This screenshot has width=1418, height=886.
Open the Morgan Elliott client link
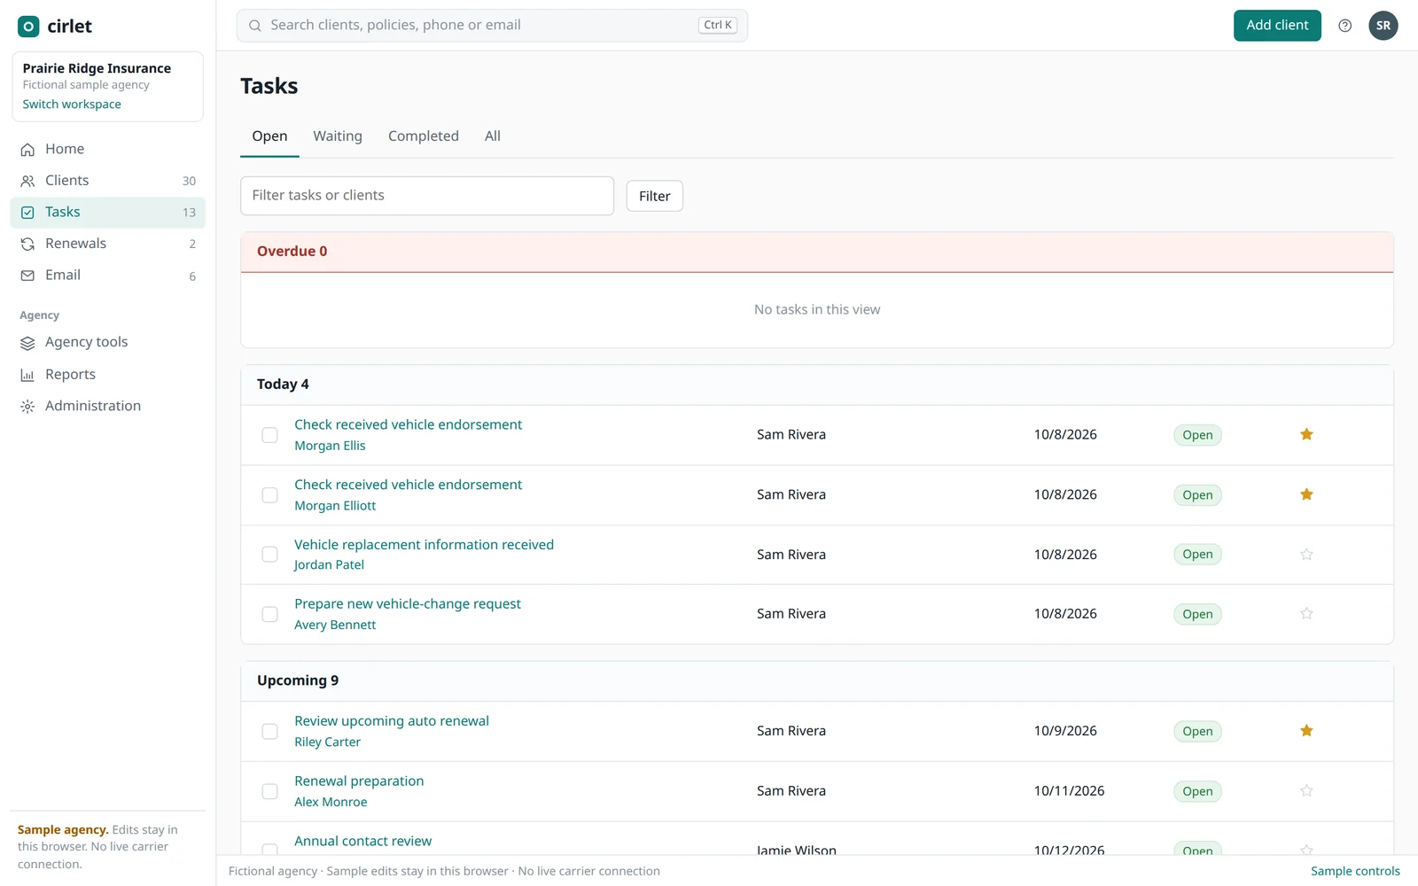[335, 506]
